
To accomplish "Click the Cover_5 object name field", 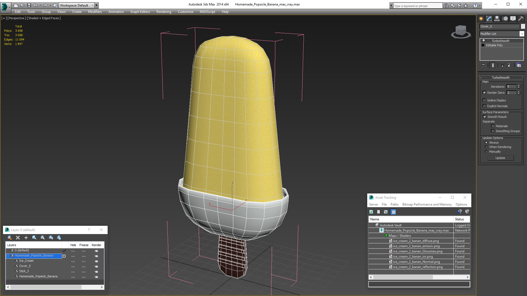I will pyautogui.click(x=500, y=26).
